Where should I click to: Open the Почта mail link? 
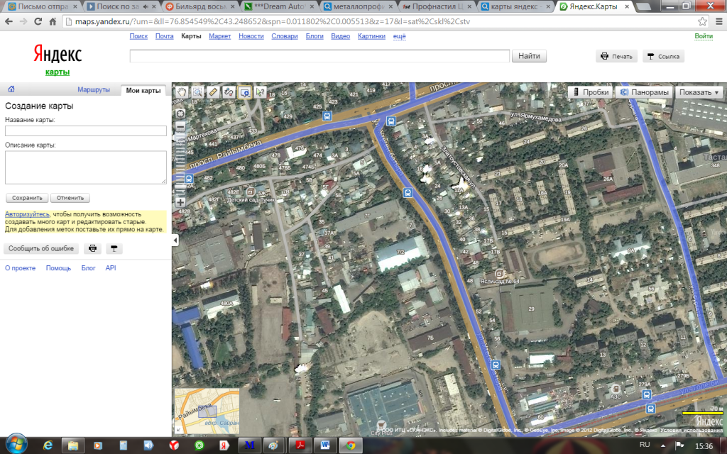164,36
